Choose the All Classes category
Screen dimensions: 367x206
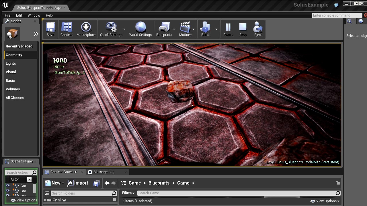coord(21,98)
